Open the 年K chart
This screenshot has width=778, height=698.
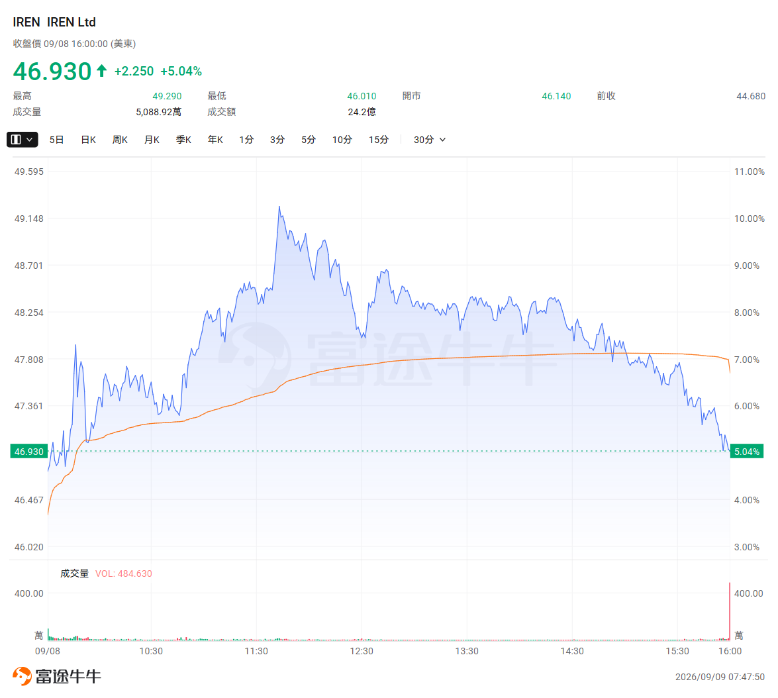pos(215,140)
